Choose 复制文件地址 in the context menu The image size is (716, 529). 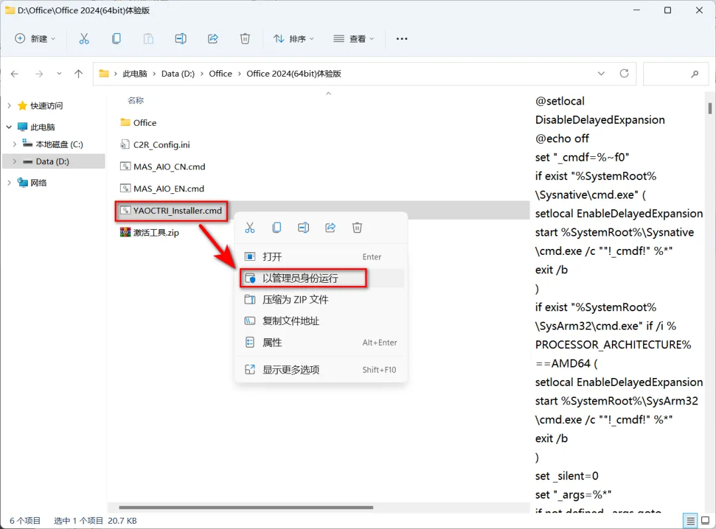coord(321,321)
